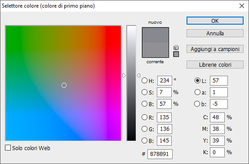Open Librerie colori
This screenshot has width=249, height=164.
pos(215,65)
